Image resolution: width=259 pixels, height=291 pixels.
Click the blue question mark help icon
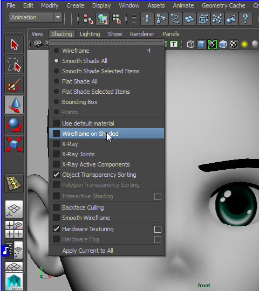[246, 18]
